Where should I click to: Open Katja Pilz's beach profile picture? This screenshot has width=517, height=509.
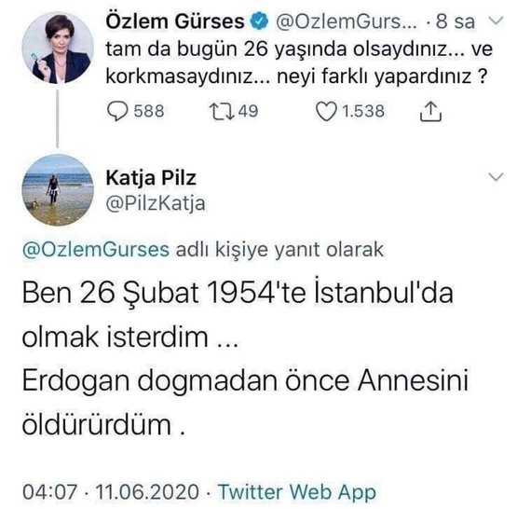coord(58,190)
